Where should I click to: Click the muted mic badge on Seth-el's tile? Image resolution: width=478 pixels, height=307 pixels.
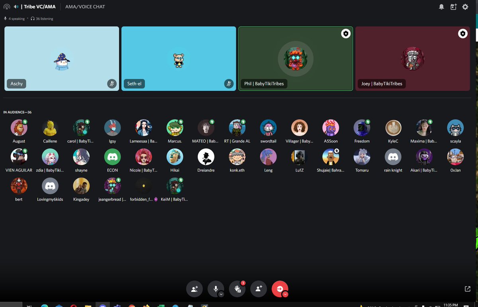tap(229, 84)
